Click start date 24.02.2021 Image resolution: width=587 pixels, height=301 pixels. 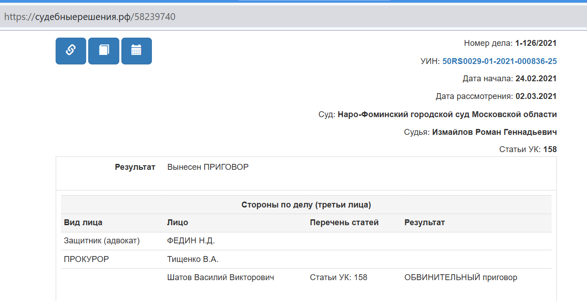coord(536,79)
